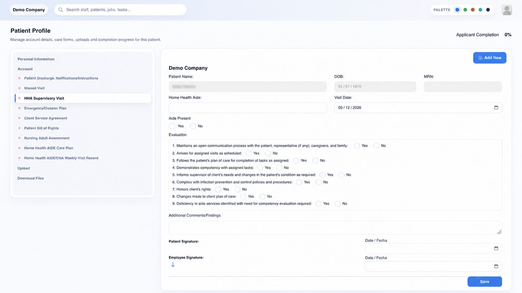Click the search staff, patients field
This screenshot has height=293, width=522.
pos(120,10)
